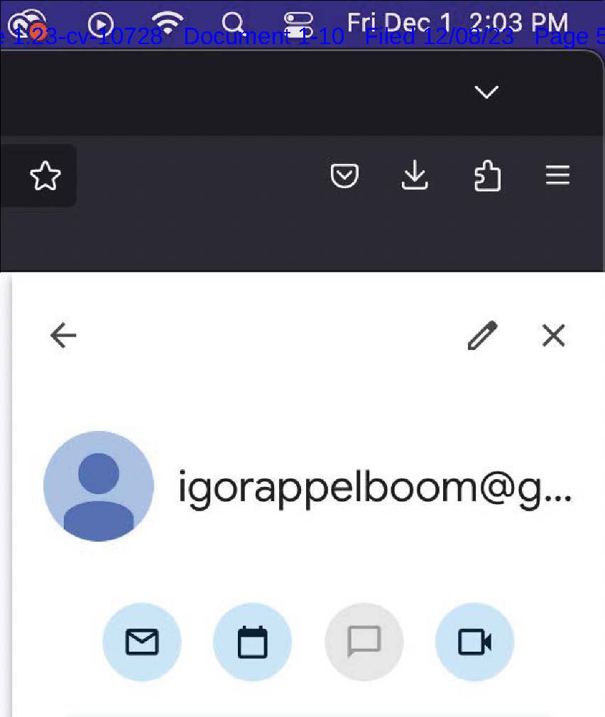Image resolution: width=605 pixels, height=717 pixels.
Task: Expand the list-all-tabs chevron
Action: coord(486,92)
